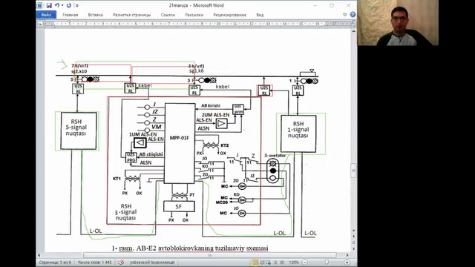Switch to Full Screen Reading view

(x=262, y=263)
